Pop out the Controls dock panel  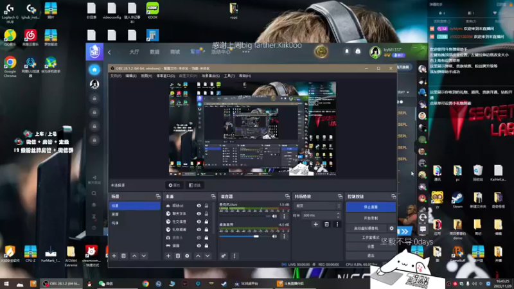point(393,197)
